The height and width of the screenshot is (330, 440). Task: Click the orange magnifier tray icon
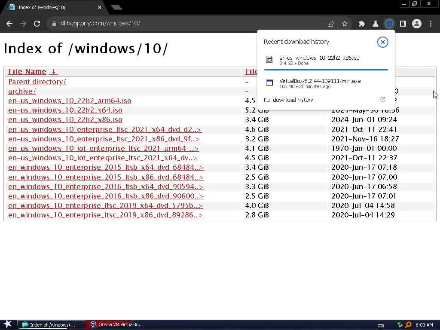click(x=408, y=325)
